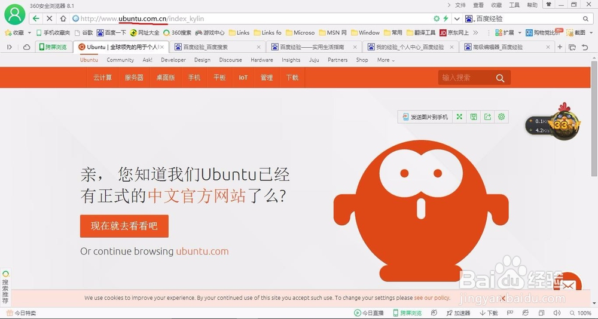Open the 360搜索 bookmark

point(178,33)
